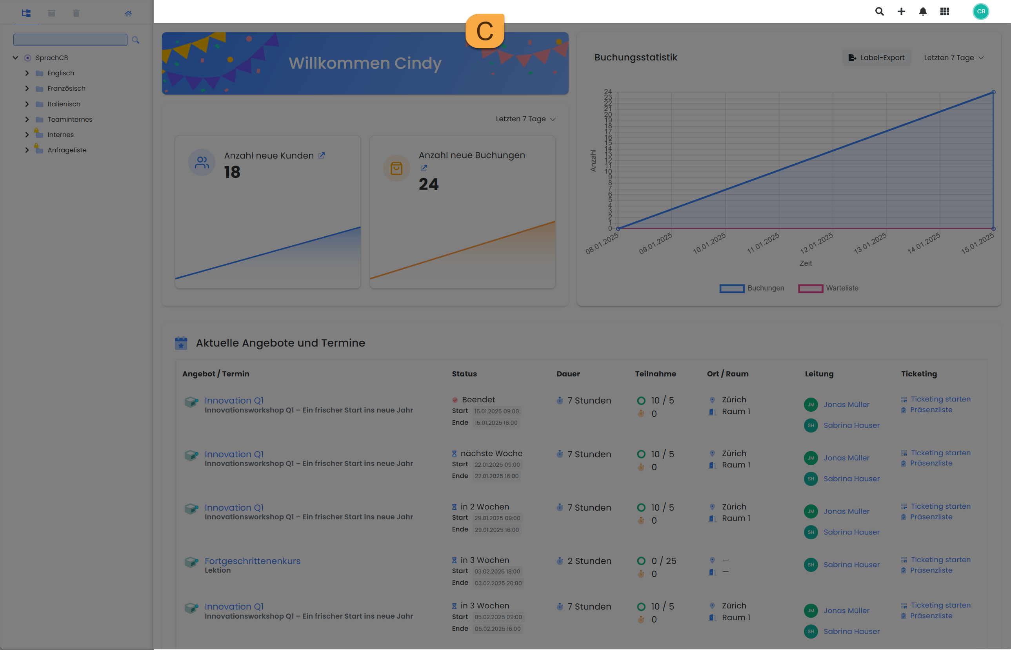Open the Letzten 7 Tage dropdown in Buchungsstatistik
Screen dimensions: 1011x650
click(953, 57)
